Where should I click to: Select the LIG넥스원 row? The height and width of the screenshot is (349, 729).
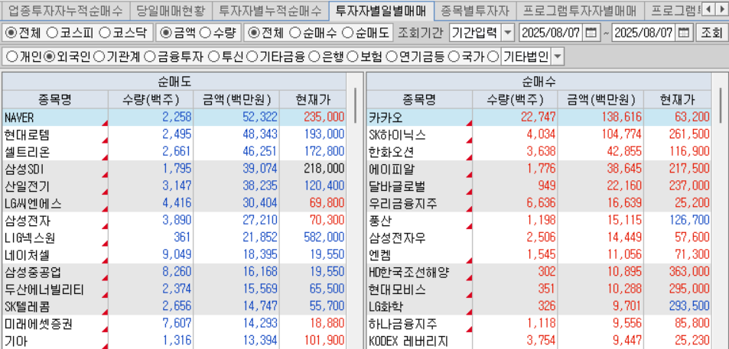(174, 238)
